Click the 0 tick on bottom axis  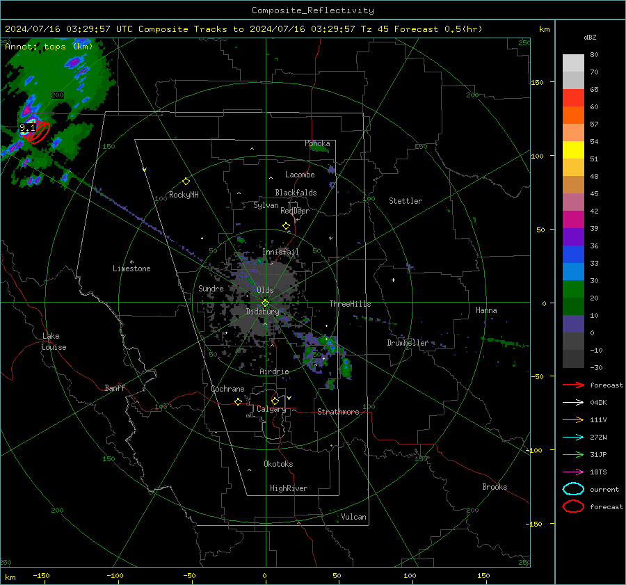264,576
